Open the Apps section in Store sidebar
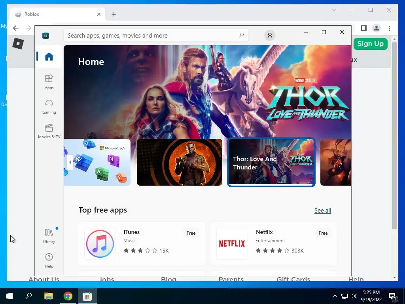The width and height of the screenshot is (405, 304). coord(49,82)
